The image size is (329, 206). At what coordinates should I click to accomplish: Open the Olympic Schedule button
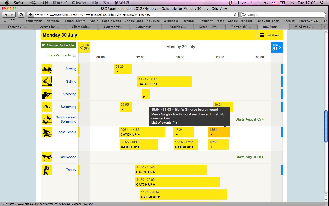point(58,45)
